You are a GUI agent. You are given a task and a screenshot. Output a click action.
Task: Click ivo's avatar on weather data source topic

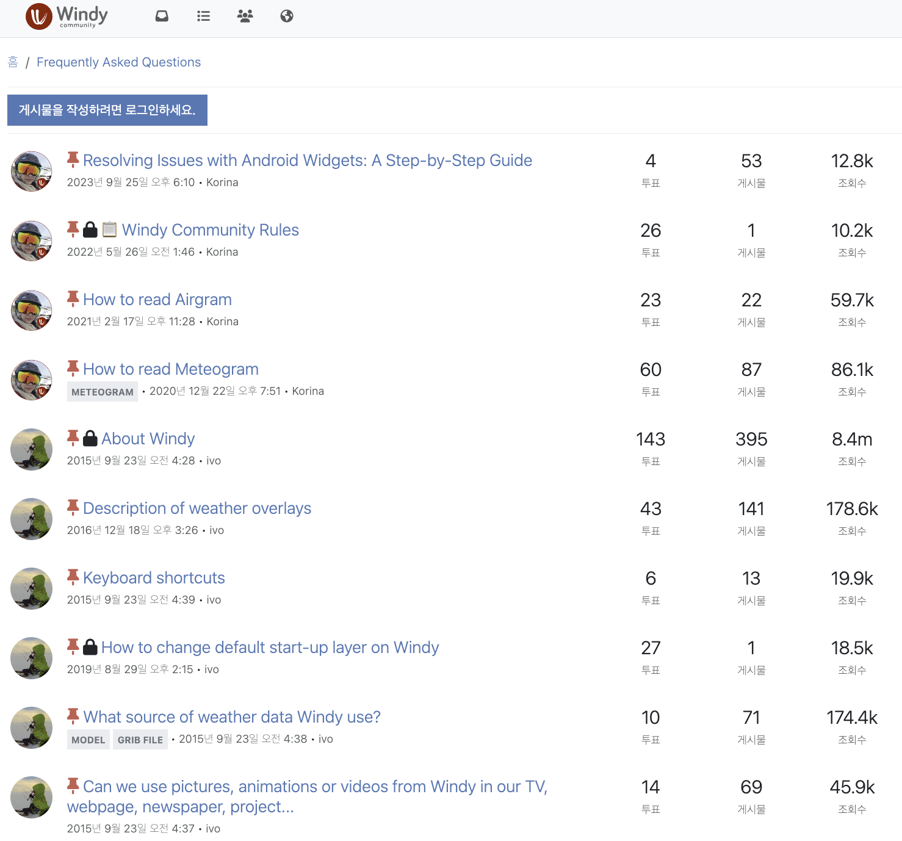coord(32,728)
